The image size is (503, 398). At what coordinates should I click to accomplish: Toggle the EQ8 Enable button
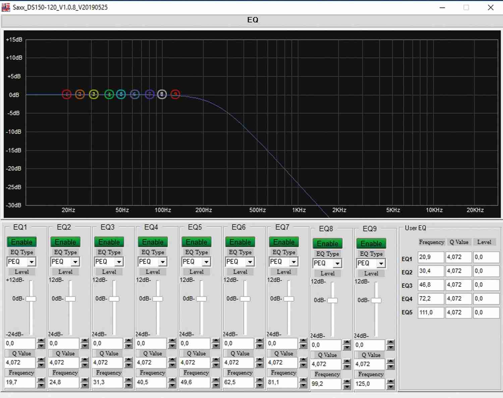pos(328,244)
